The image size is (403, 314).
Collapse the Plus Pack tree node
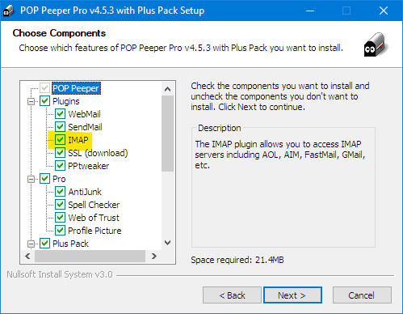pos(31,244)
